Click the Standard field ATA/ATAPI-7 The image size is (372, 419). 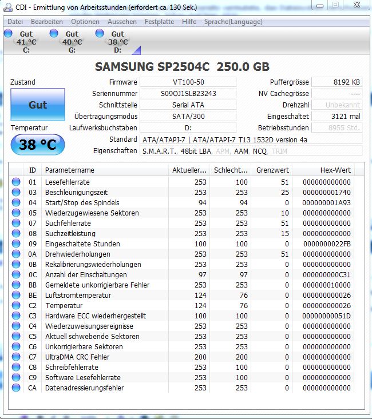click(251, 139)
